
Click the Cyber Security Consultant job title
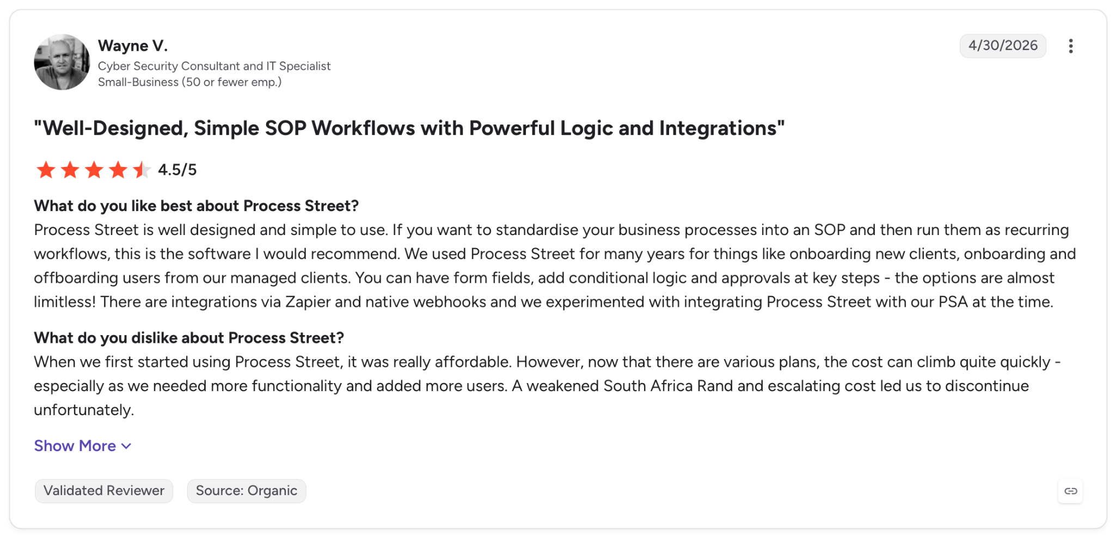214,66
